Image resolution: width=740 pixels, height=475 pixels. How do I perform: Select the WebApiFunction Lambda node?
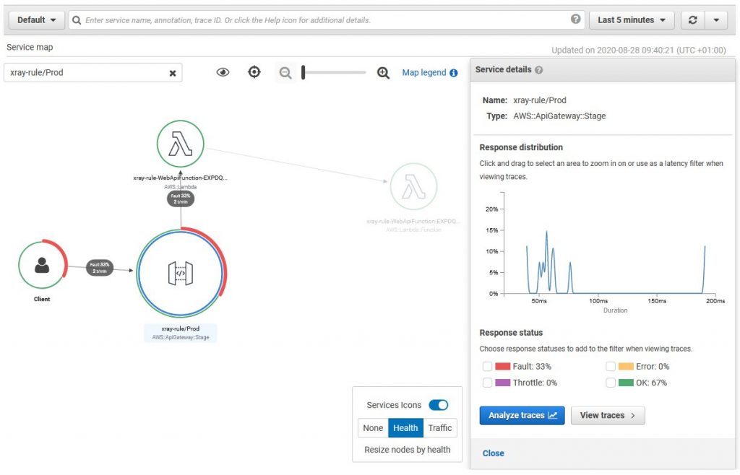180,144
